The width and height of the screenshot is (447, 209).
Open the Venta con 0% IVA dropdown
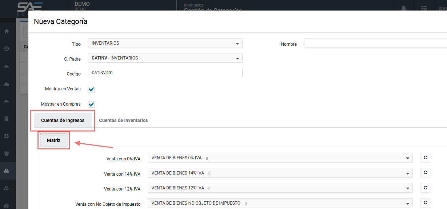[x=280, y=158]
